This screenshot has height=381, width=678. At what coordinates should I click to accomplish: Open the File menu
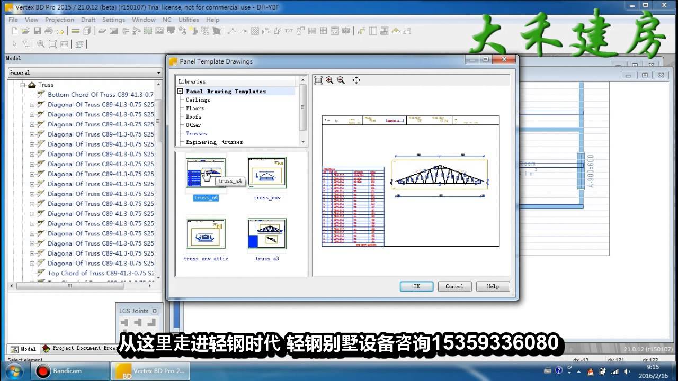13,20
